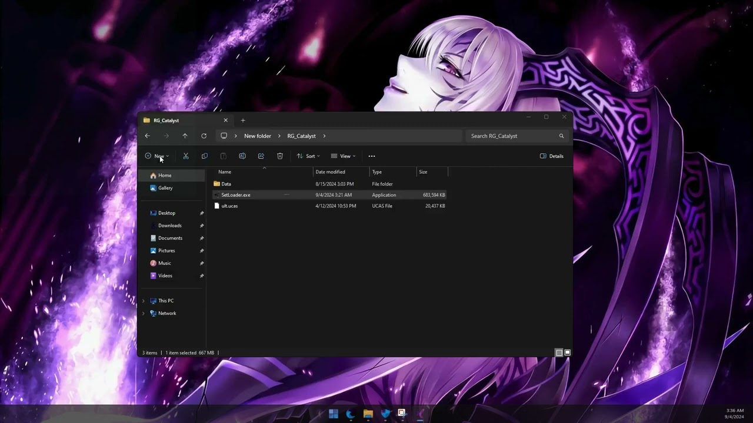Open File Explorer from the taskbar
The width and height of the screenshot is (753, 423).
pyautogui.click(x=368, y=414)
